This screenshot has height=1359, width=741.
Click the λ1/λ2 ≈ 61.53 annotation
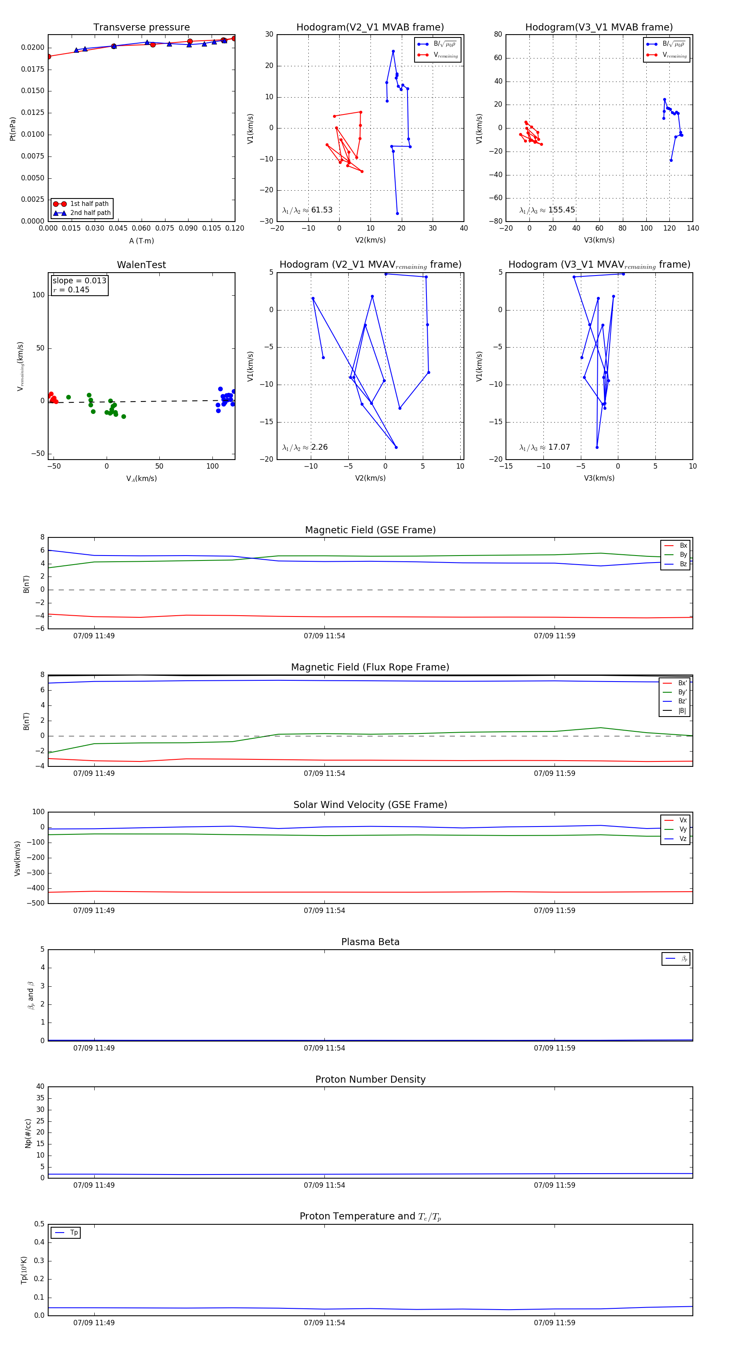pyautogui.click(x=308, y=210)
